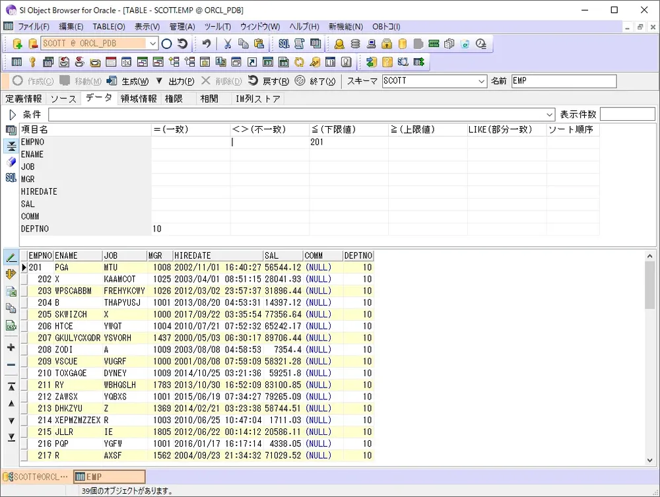Move to previous record up arrow
The image size is (660, 497).
pyautogui.click(x=11, y=403)
